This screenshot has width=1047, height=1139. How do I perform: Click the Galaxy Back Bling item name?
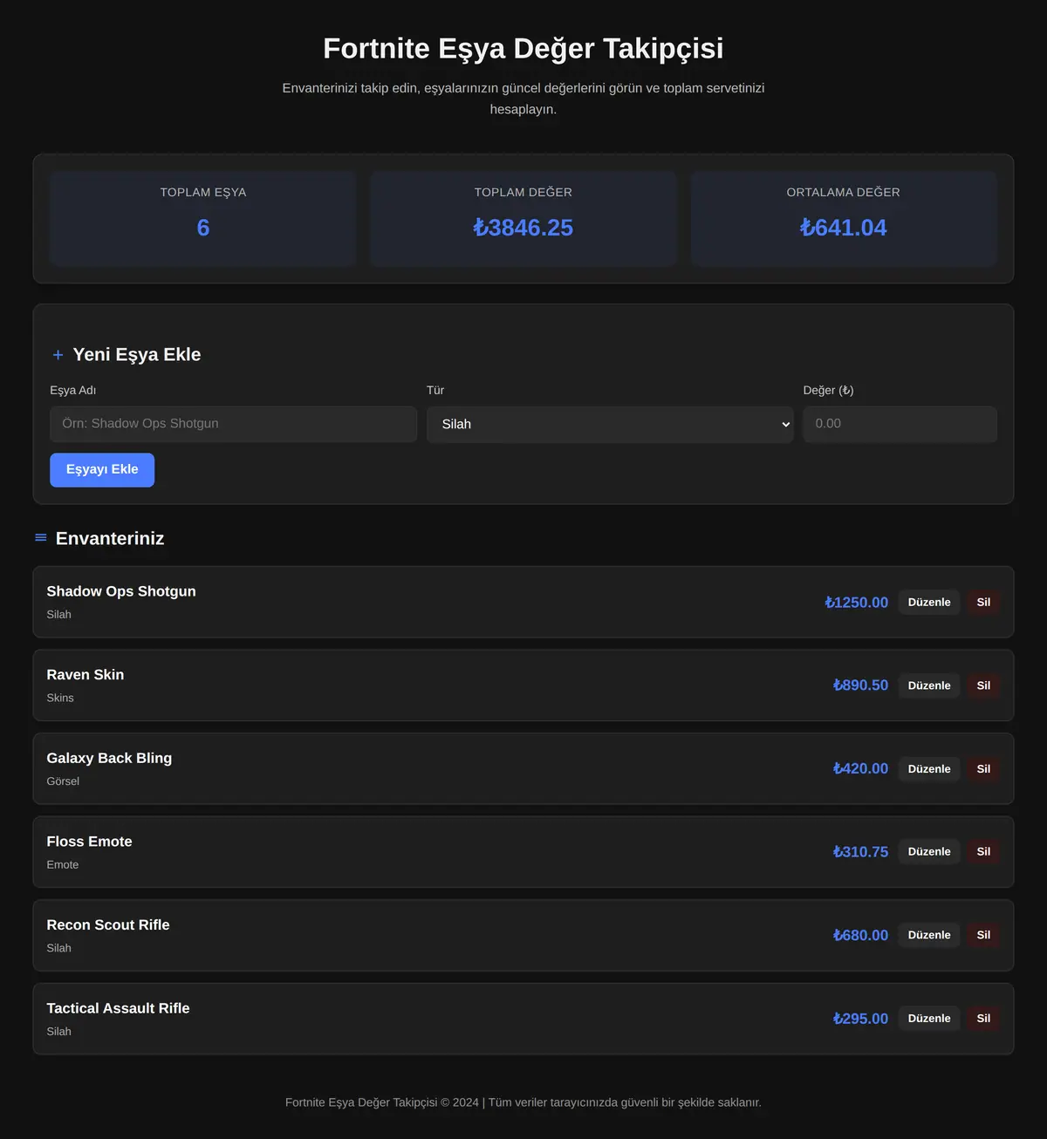pos(109,759)
